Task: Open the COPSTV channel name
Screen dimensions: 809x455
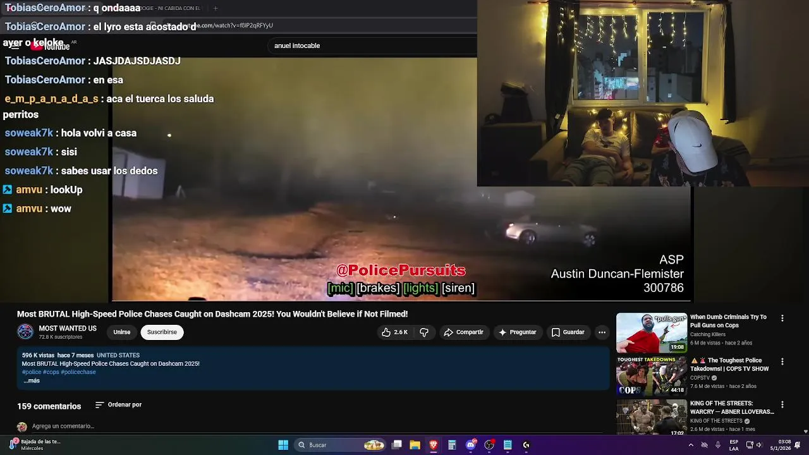Action: pos(700,378)
